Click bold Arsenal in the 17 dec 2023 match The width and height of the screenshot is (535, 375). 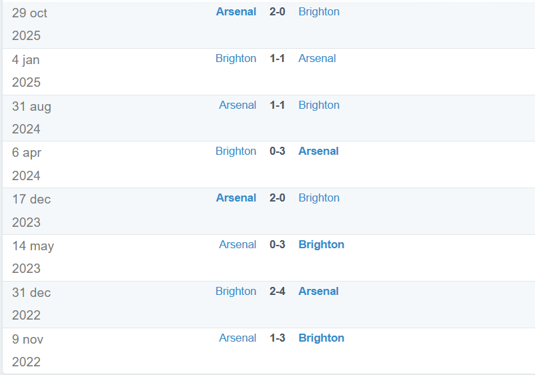tap(236, 198)
